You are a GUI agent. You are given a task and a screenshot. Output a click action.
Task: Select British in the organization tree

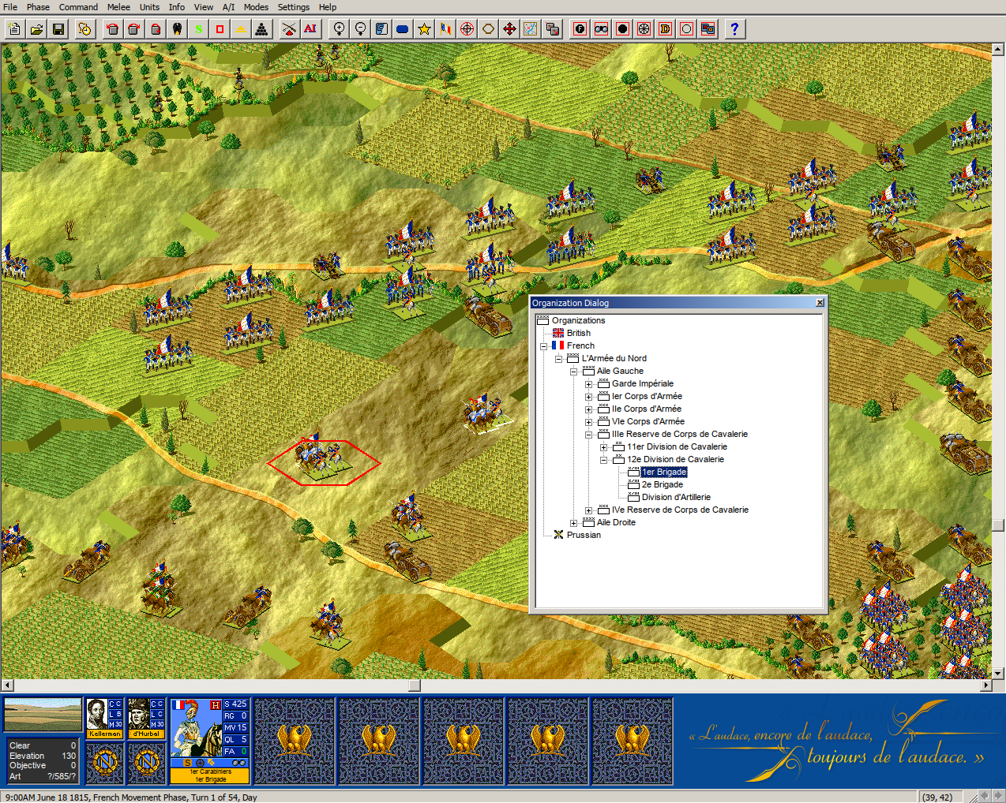pos(578,333)
